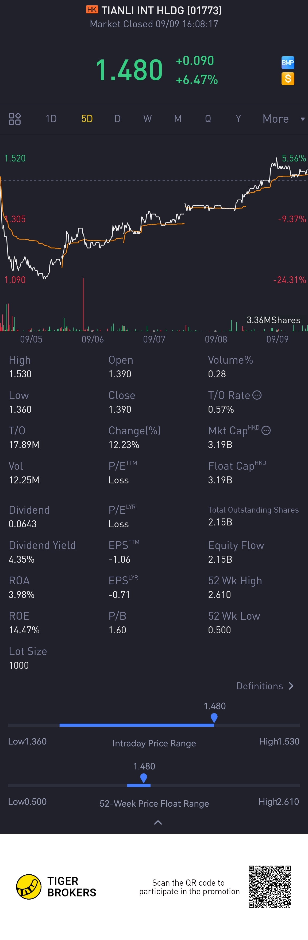Tap the 52-Week Price Float Range marker
This screenshot has height=940, width=308.
coord(144,778)
